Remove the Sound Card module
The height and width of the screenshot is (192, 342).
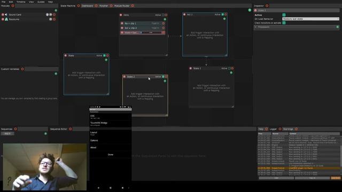(x=54, y=14)
